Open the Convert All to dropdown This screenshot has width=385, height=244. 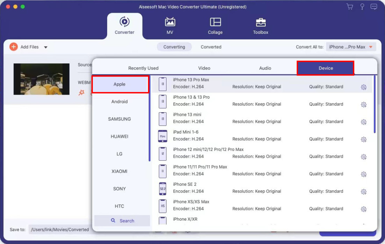[x=351, y=47]
